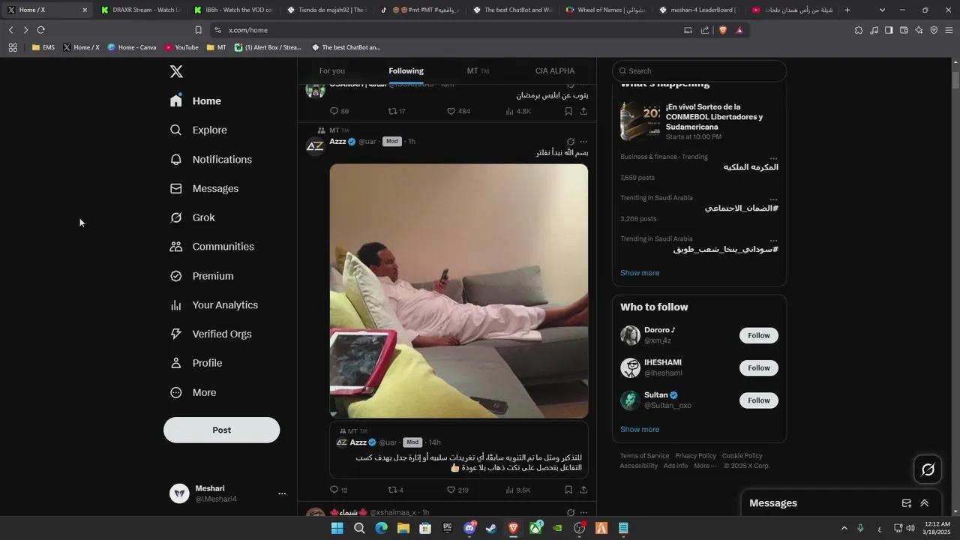Open account menu dots beside Meshari

[282, 493]
